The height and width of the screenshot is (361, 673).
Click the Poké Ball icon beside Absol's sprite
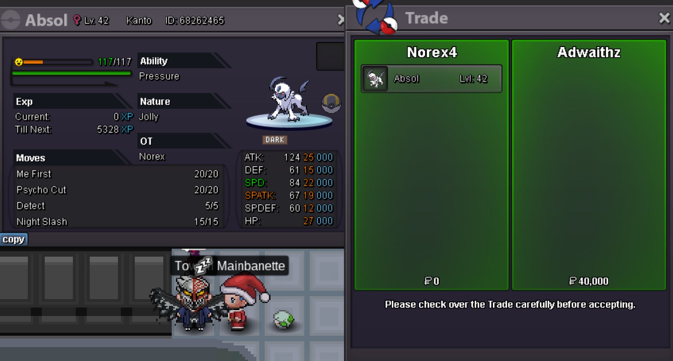click(331, 103)
